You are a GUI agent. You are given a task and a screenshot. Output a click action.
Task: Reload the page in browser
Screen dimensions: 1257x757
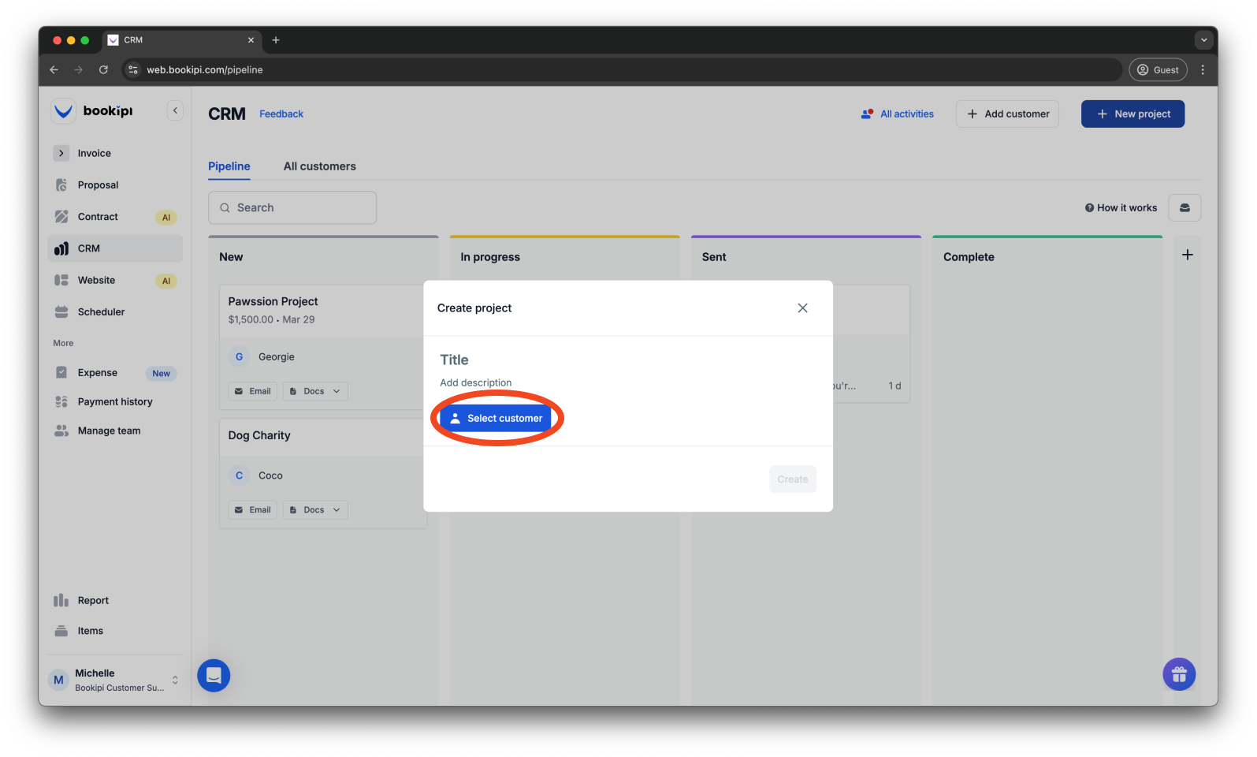tap(103, 70)
